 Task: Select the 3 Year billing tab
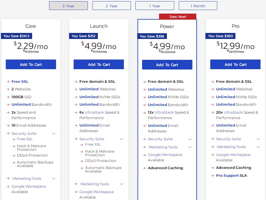tap(68, 6)
